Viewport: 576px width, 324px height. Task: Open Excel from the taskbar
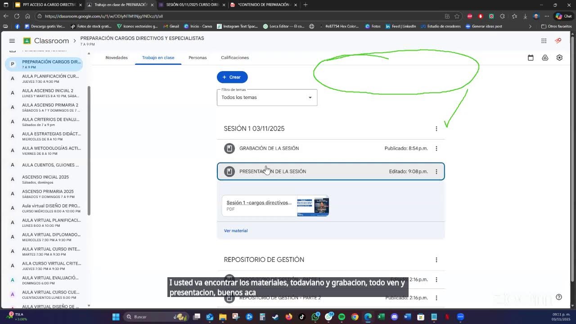point(381,317)
